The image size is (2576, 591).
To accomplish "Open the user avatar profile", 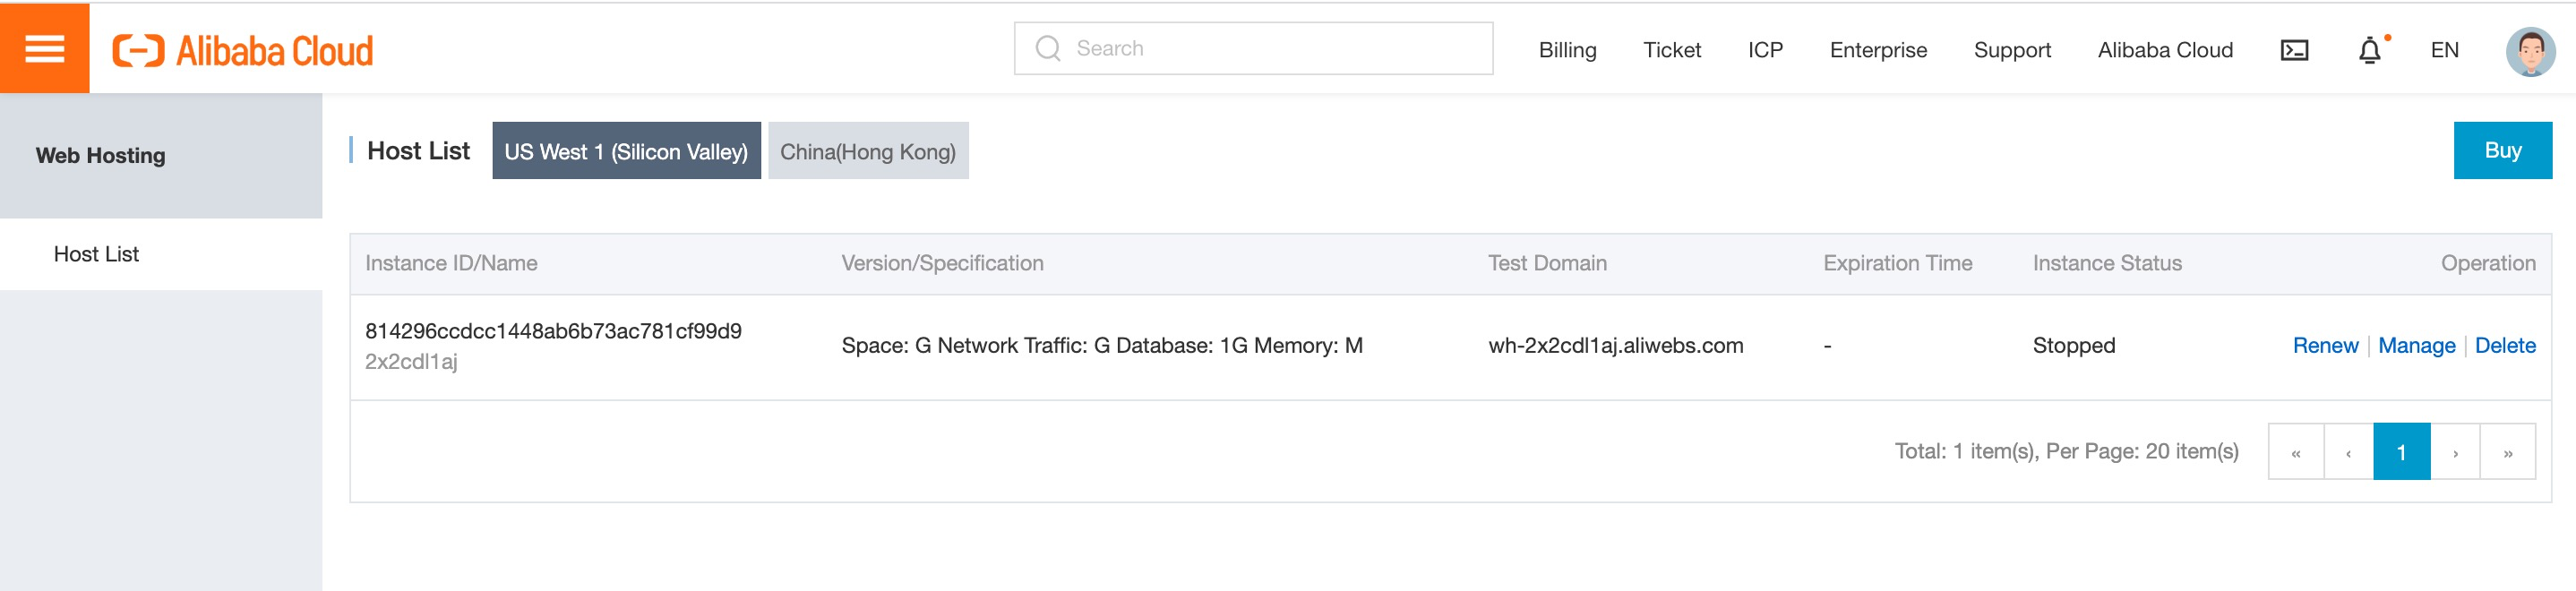I will coord(2530,50).
